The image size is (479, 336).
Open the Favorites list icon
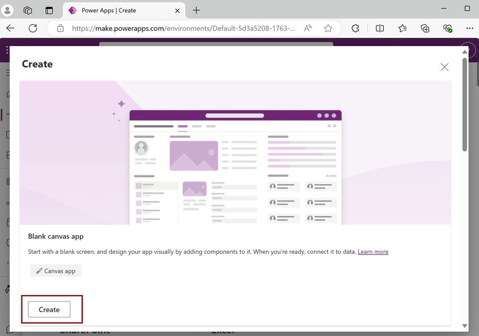[x=402, y=28]
